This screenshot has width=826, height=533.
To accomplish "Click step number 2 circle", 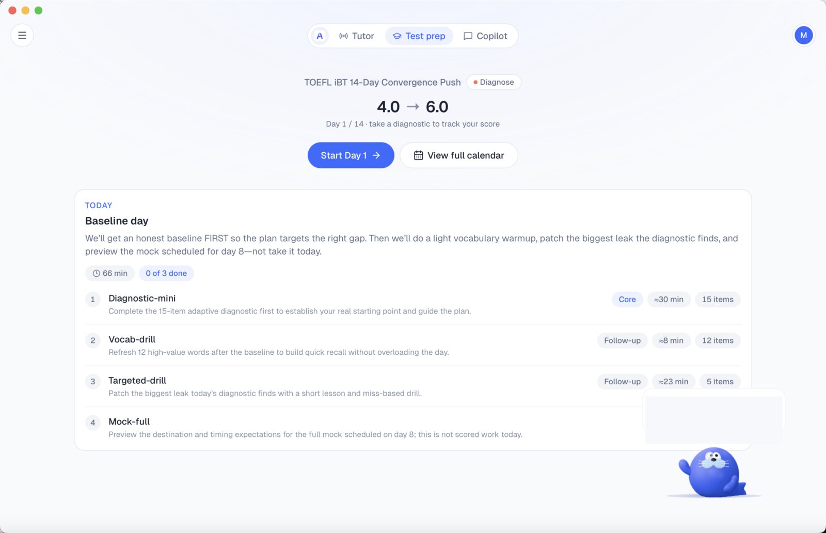I will tap(93, 340).
